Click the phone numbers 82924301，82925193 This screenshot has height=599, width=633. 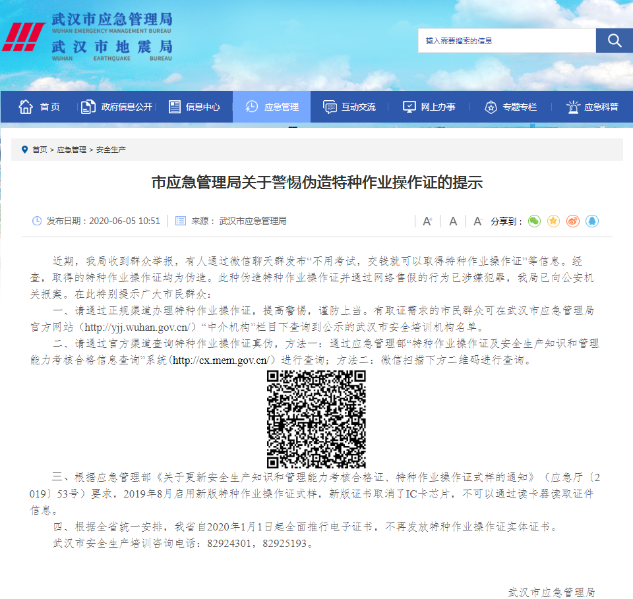pos(257,544)
